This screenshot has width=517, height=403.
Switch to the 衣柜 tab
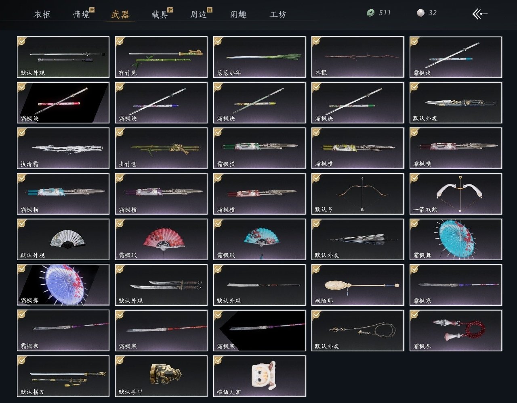pyautogui.click(x=42, y=15)
